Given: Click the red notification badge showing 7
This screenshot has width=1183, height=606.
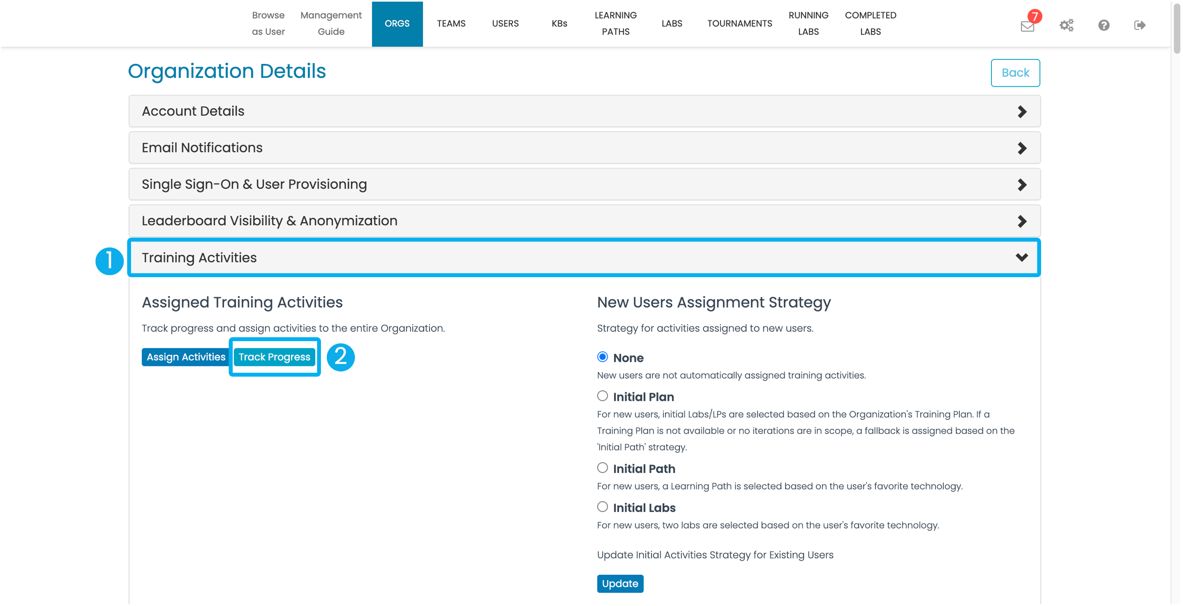Looking at the screenshot, I should tap(1034, 16).
